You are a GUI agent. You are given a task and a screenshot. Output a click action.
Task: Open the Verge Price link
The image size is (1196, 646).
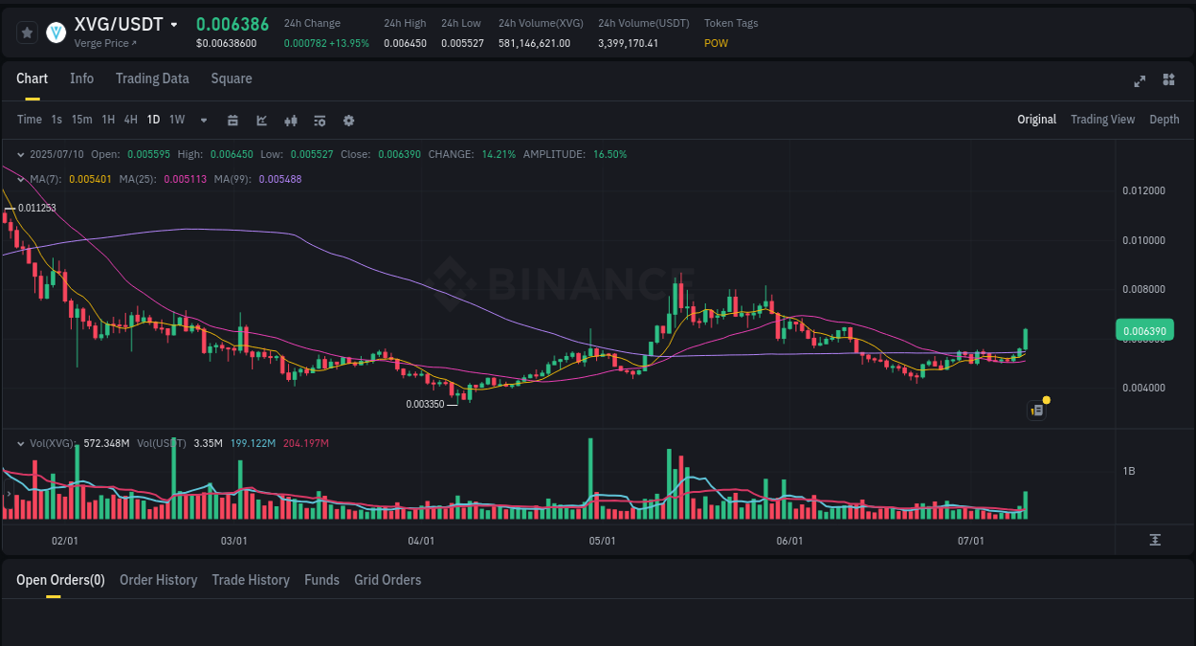pos(105,43)
